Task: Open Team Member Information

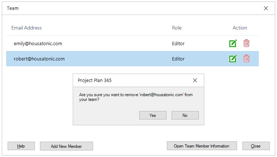Action: click(x=201, y=146)
